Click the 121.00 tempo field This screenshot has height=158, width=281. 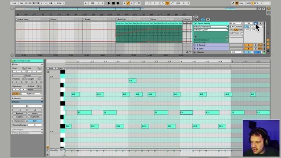tap(28, 3)
